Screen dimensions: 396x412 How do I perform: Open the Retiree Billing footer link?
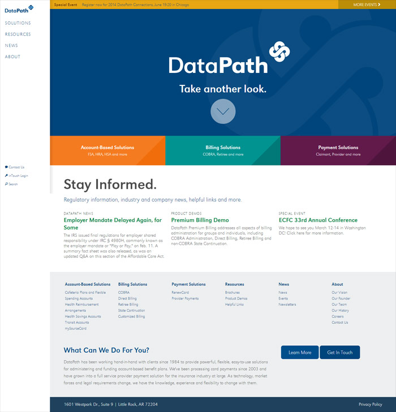(x=128, y=305)
